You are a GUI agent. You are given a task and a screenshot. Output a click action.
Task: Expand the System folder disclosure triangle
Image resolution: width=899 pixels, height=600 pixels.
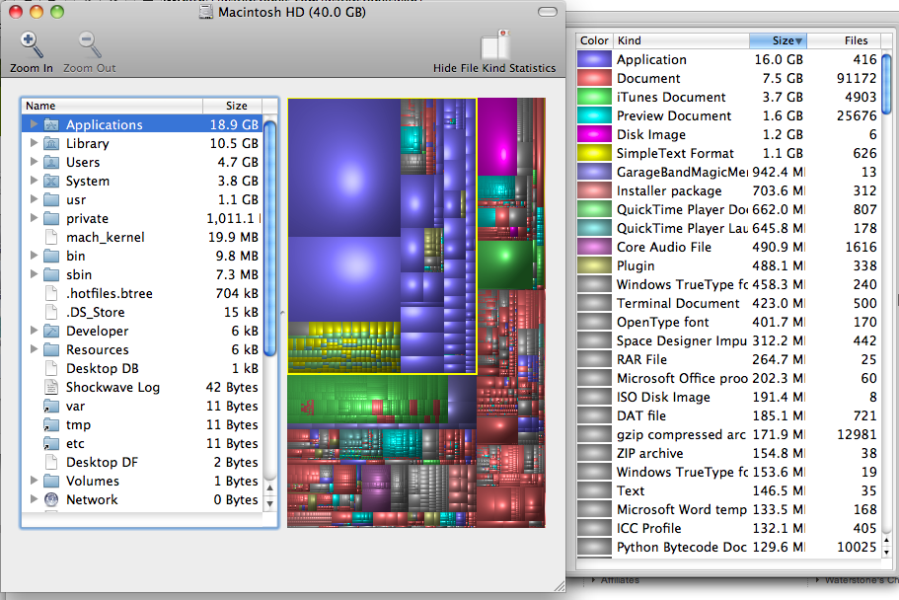[35, 182]
